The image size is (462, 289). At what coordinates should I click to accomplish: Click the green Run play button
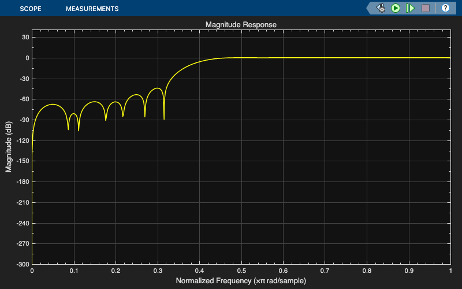[396, 8]
